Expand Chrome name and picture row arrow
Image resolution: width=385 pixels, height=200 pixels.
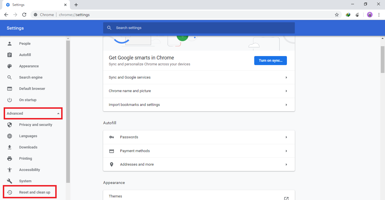pyautogui.click(x=286, y=91)
